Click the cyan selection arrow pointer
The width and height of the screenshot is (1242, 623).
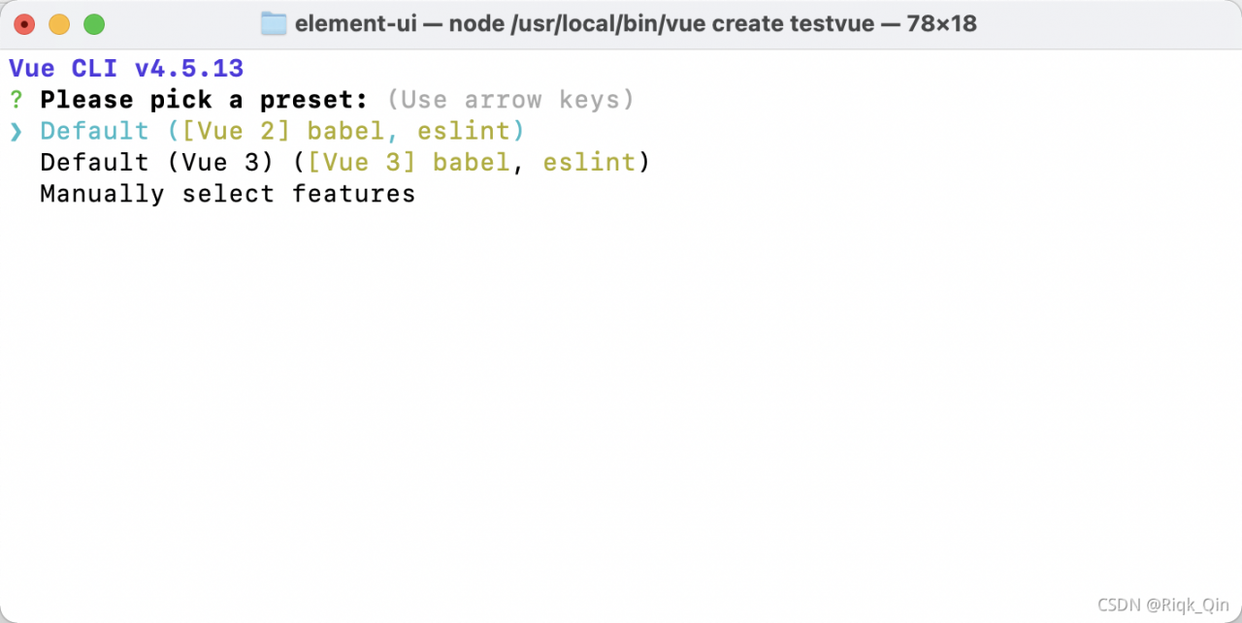pyautogui.click(x=16, y=131)
